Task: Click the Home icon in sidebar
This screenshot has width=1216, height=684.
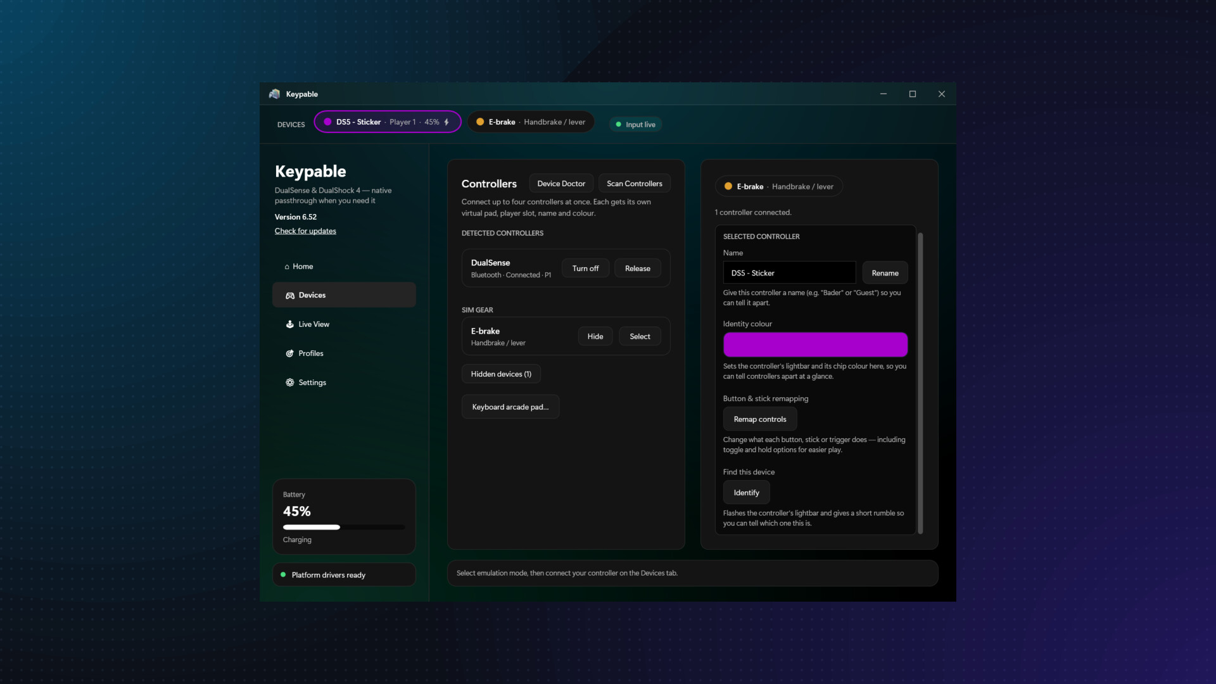Action: pos(287,267)
